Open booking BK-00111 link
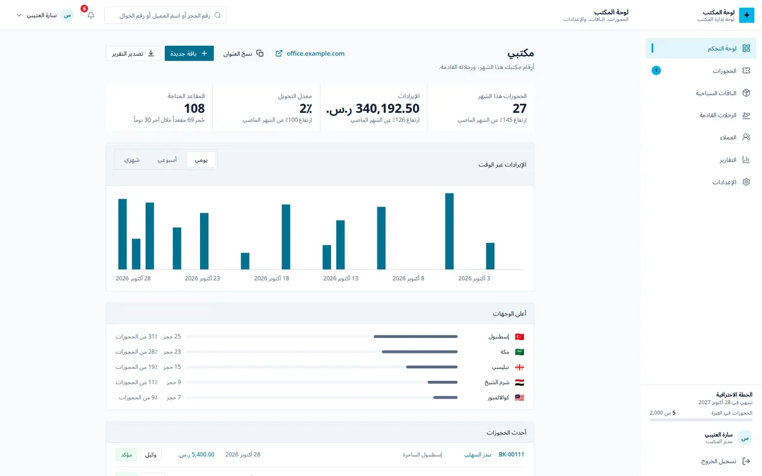This screenshot has width=762, height=476. point(511,455)
